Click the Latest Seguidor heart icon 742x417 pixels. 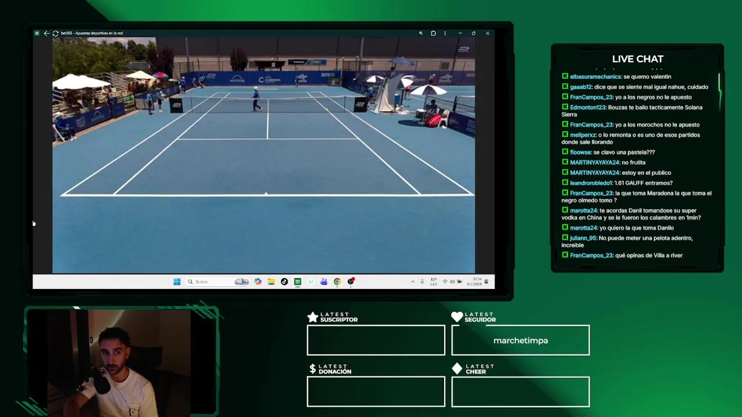457,317
